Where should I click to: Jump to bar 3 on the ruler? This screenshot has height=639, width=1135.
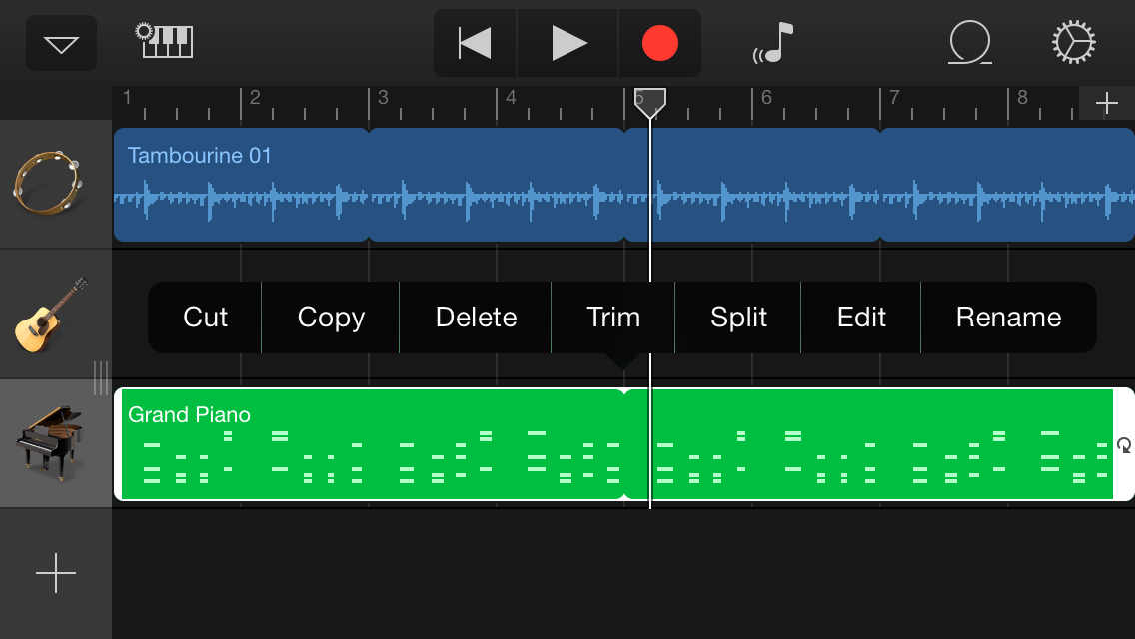click(383, 97)
